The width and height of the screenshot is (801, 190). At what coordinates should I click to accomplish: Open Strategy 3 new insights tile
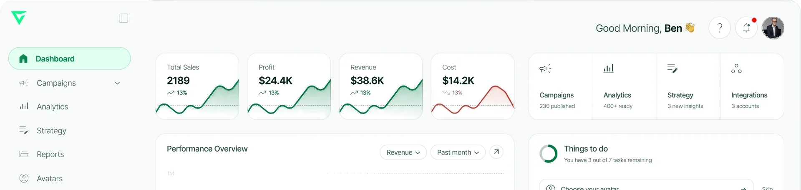pos(688,86)
